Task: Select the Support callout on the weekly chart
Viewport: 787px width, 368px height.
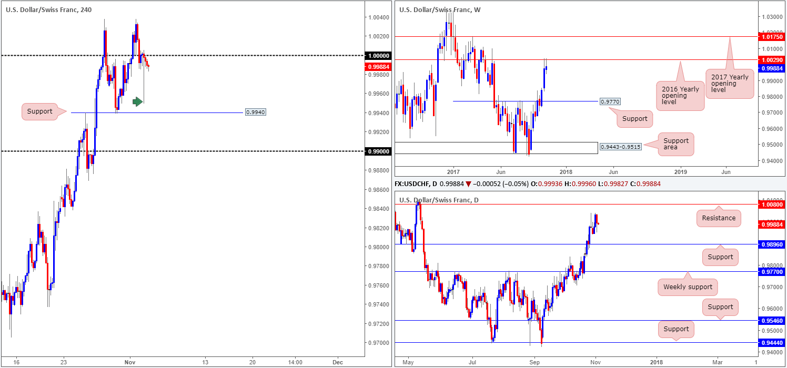Action: coord(634,118)
